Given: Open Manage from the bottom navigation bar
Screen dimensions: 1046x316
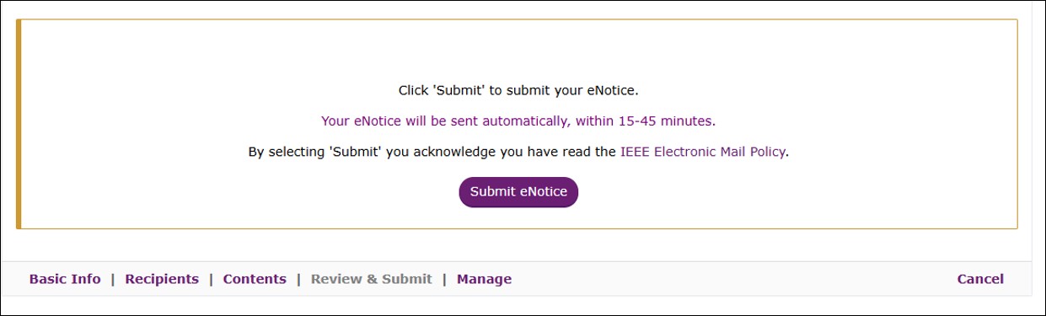Looking at the screenshot, I should [484, 279].
